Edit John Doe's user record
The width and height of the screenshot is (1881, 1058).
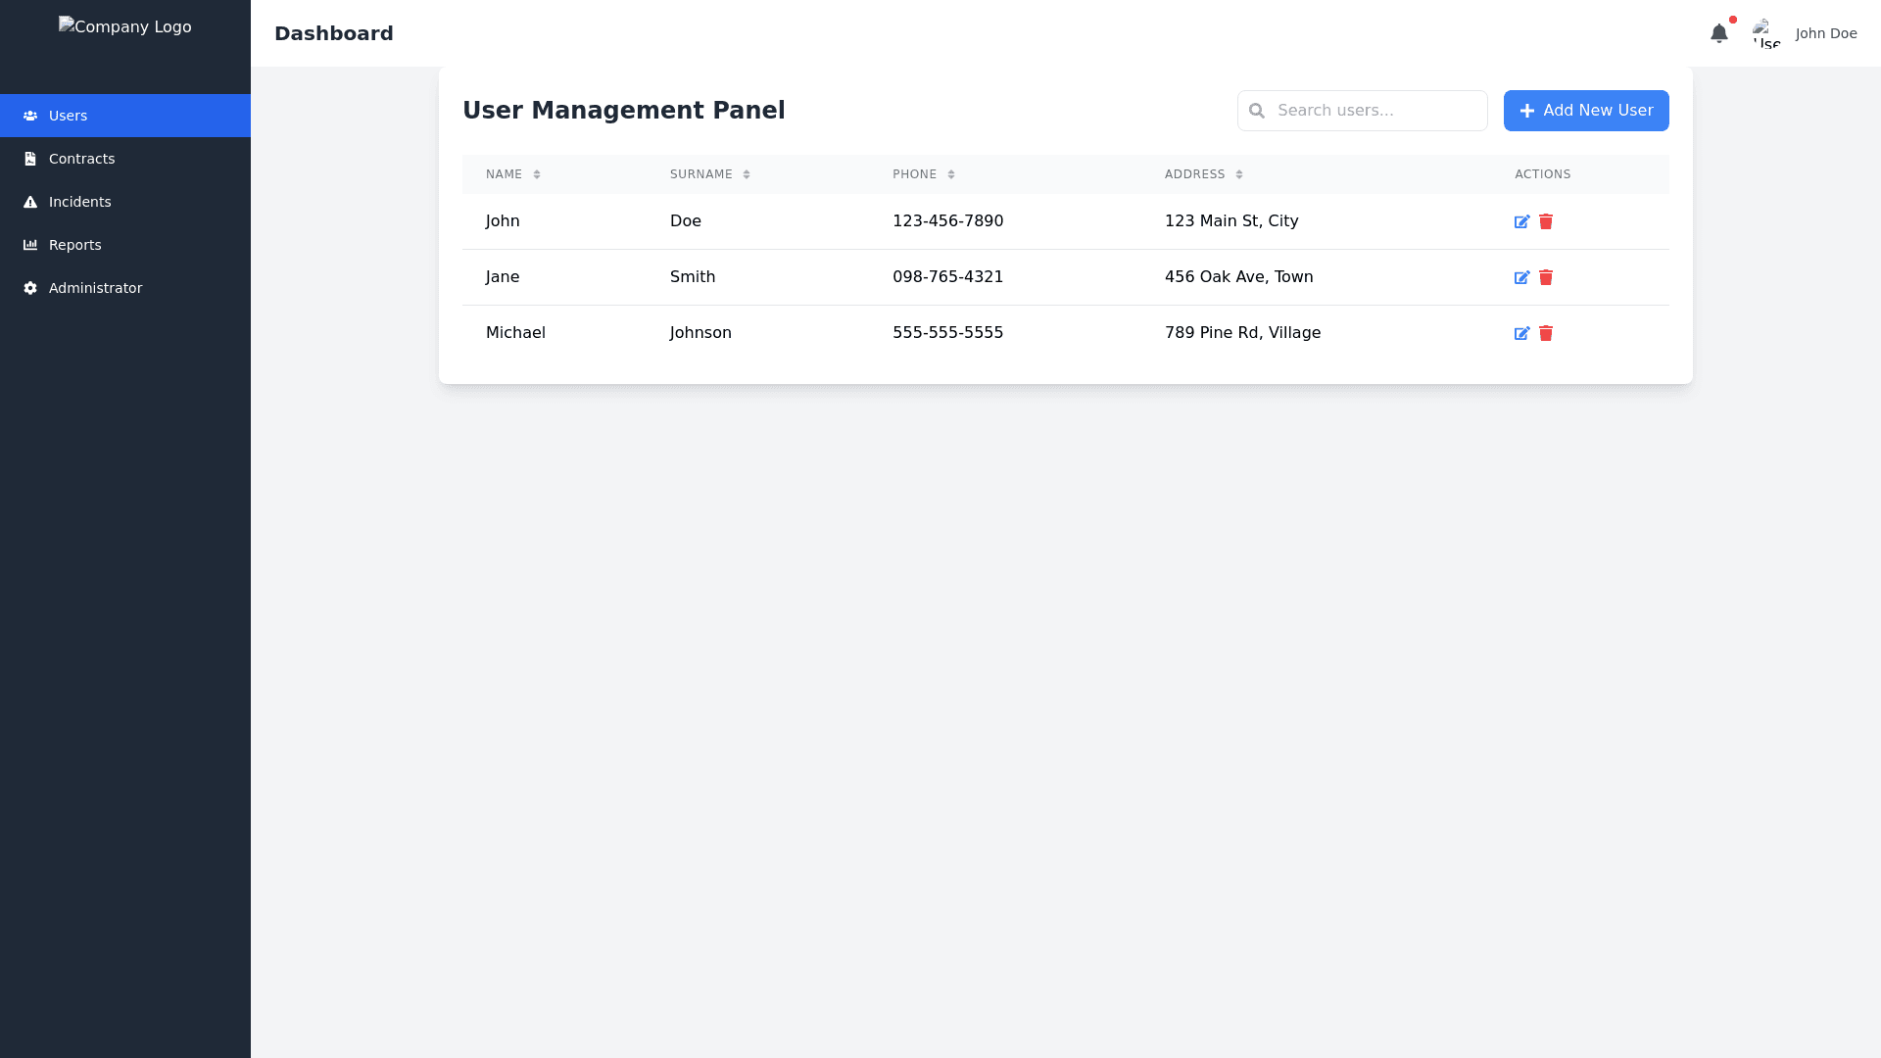pyautogui.click(x=1521, y=222)
